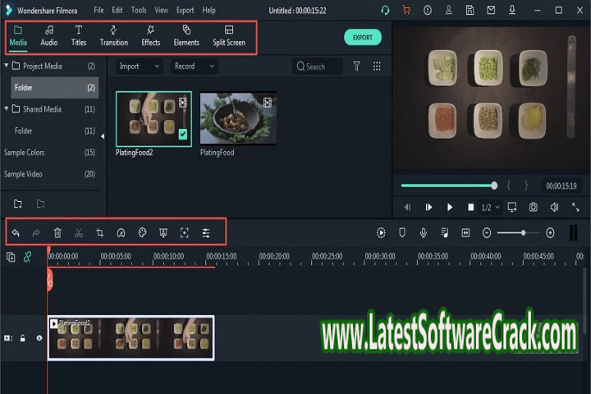This screenshot has height=394, width=591.
Task: Click the preview progress slider handle
Action: (x=494, y=186)
